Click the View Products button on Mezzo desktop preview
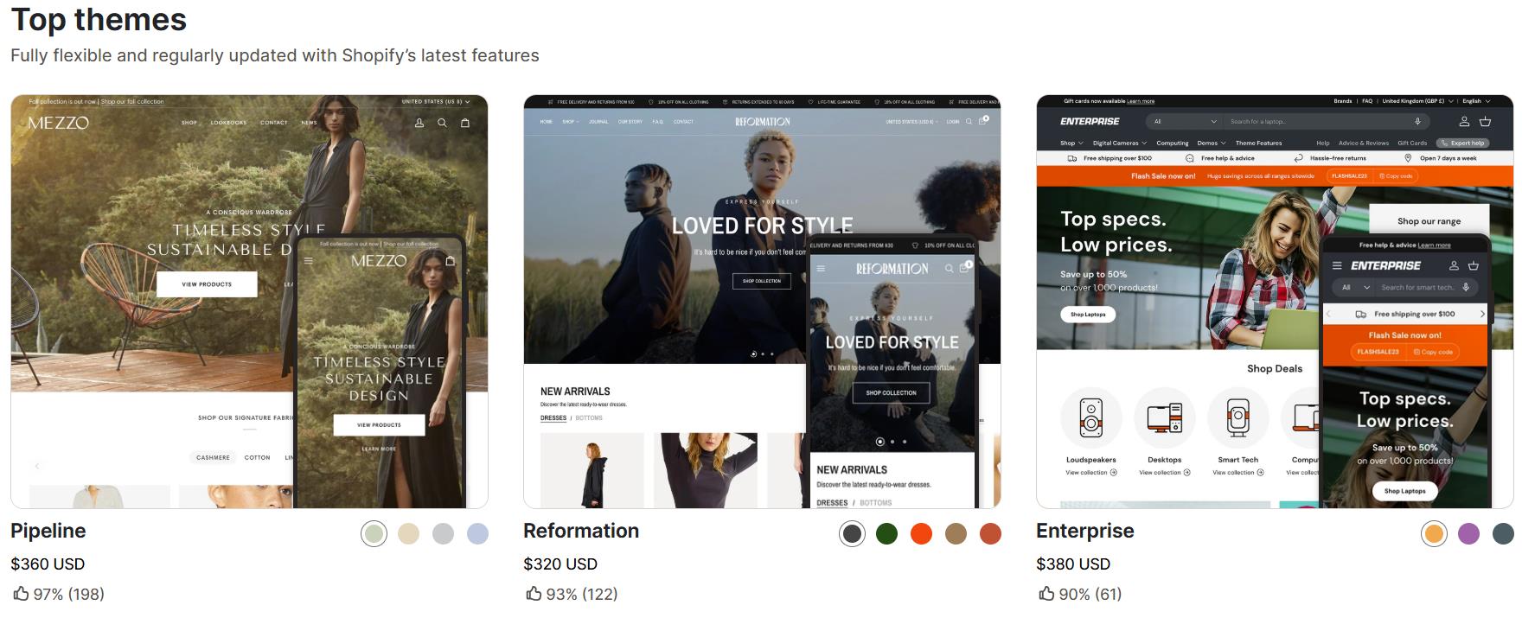The width and height of the screenshot is (1522, 637). pos(207,284)
